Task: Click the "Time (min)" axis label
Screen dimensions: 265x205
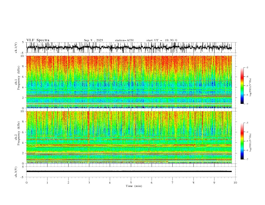Action: (x=134, y=186)
